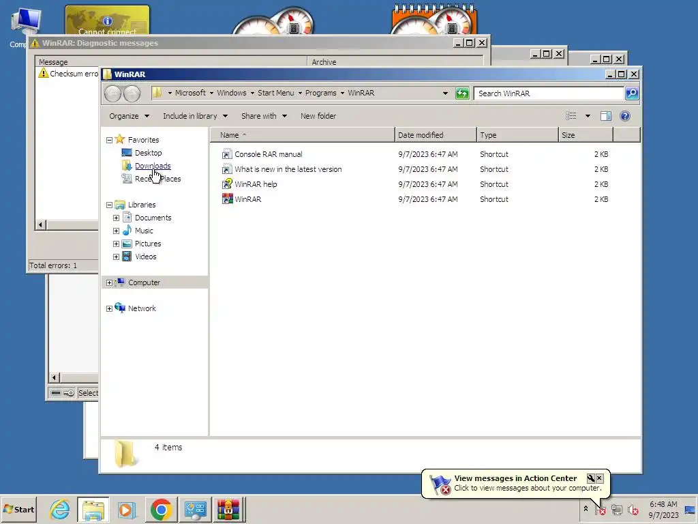The image size is (698, 524).
Task: Open the Share with dropdown
Action: click(x=264, y=116)
